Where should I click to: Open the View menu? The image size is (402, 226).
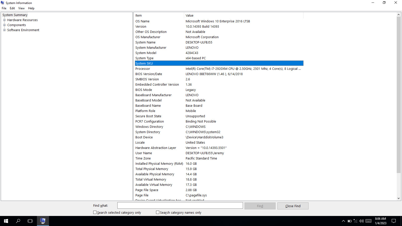pos(21,8)
